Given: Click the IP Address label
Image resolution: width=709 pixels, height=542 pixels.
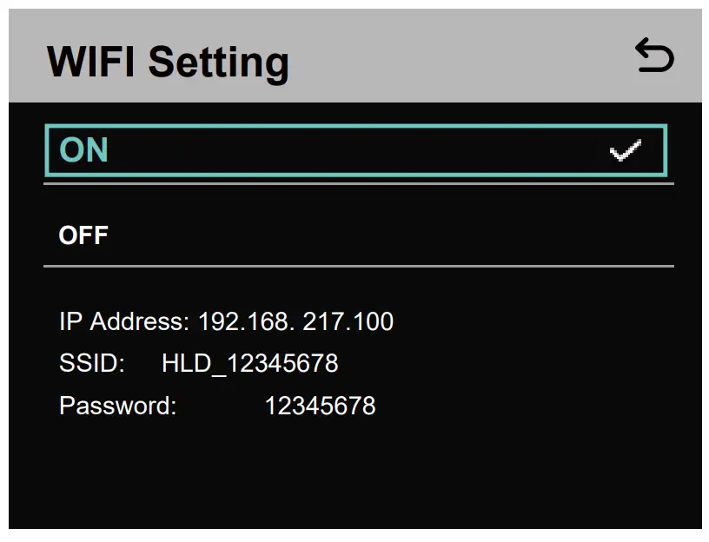Looking at the screenshot, I should click(x=123, y=322).
